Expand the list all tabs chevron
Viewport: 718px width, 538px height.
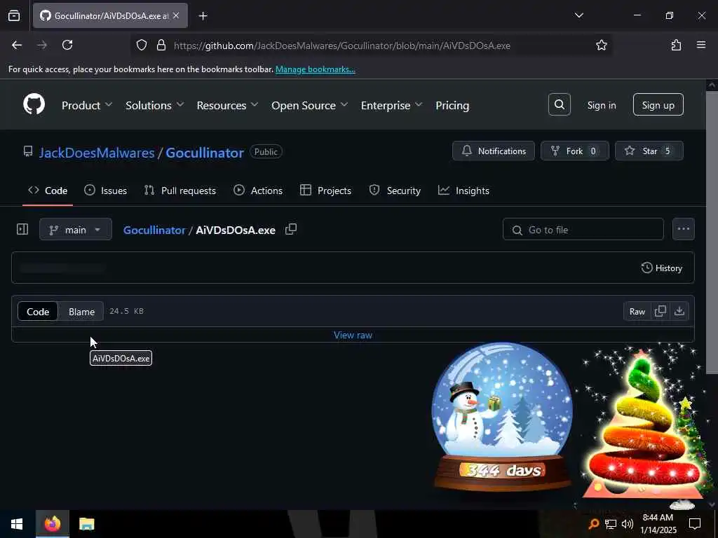click(578, 15)
